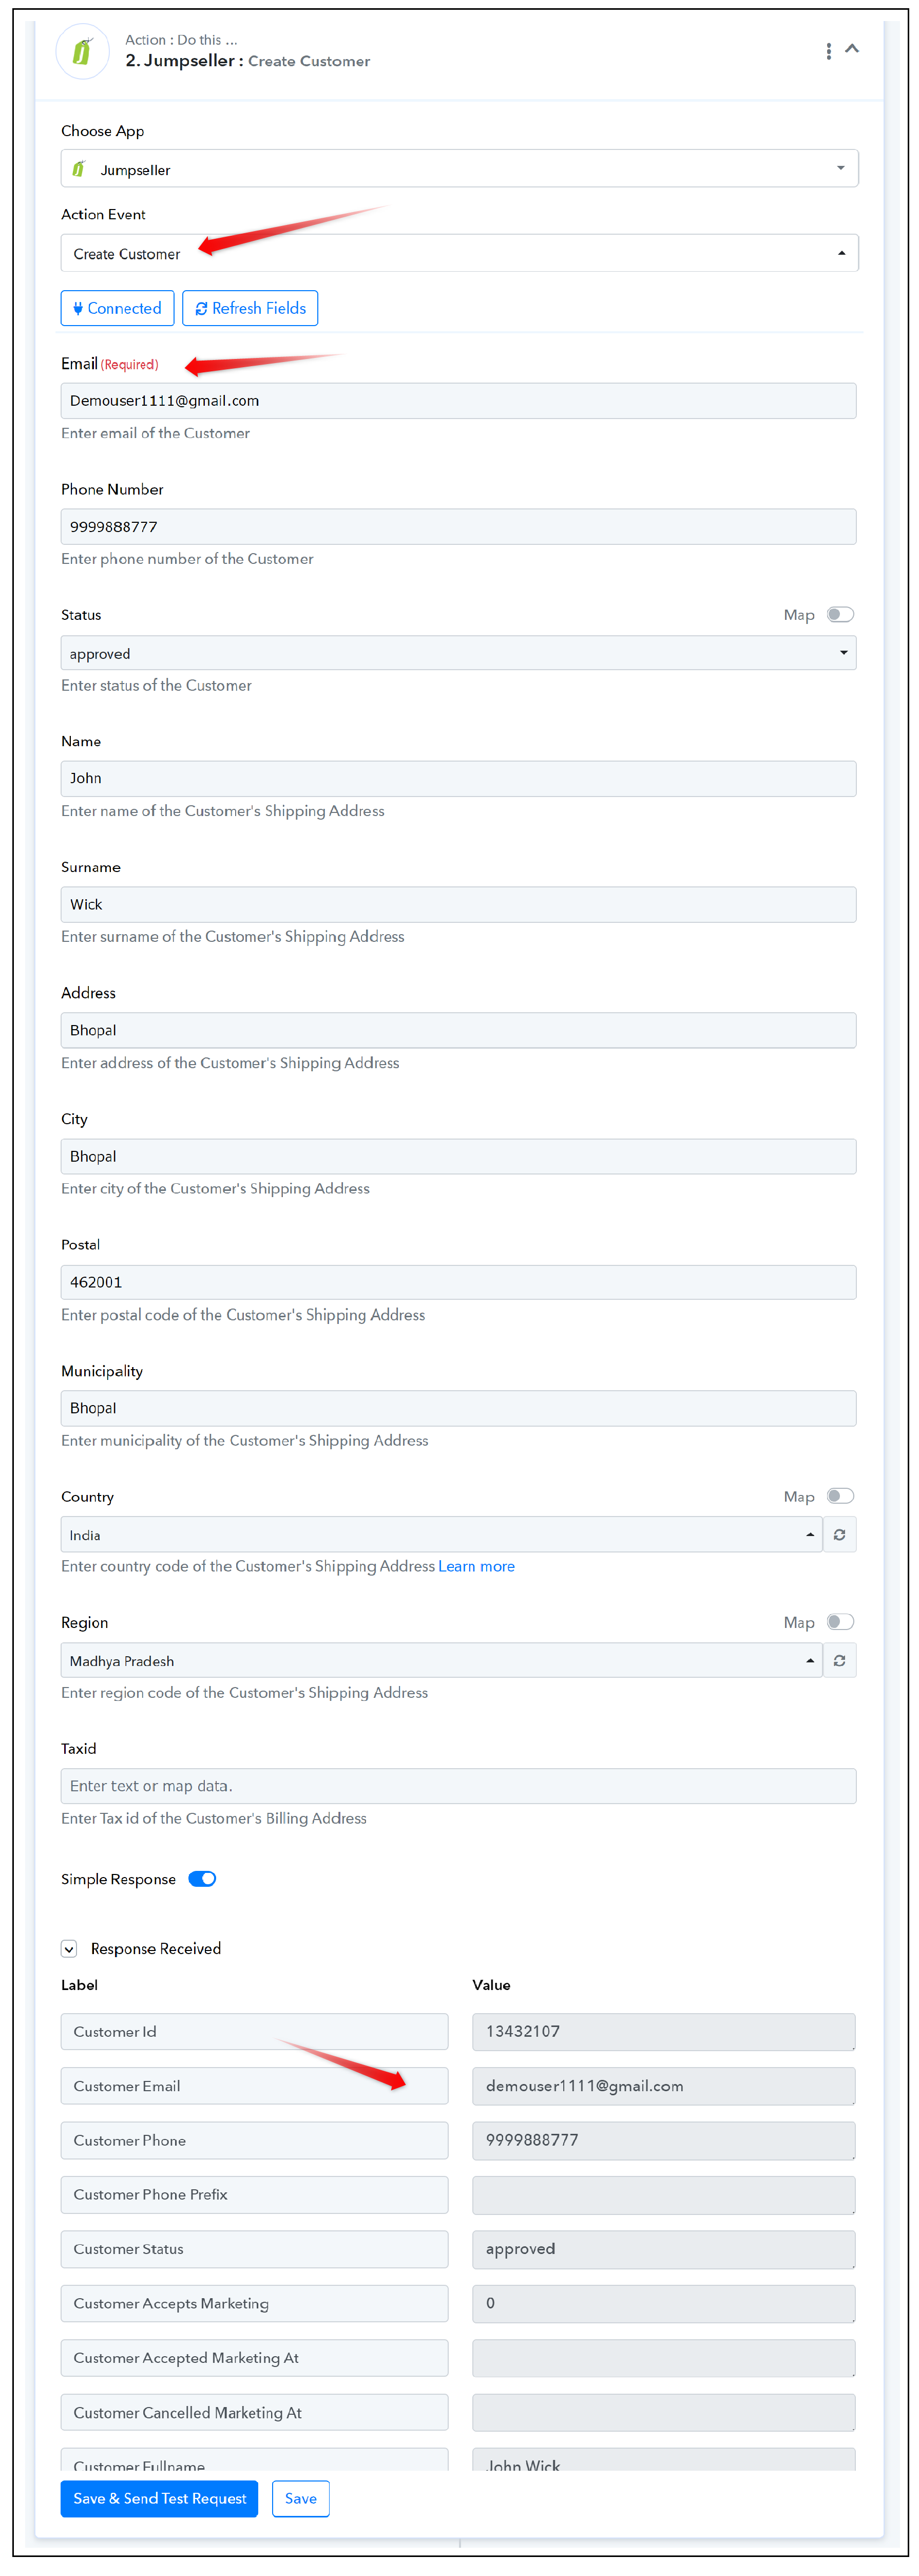
Task: Click the Name input field
Action: [x=458, y=779]
